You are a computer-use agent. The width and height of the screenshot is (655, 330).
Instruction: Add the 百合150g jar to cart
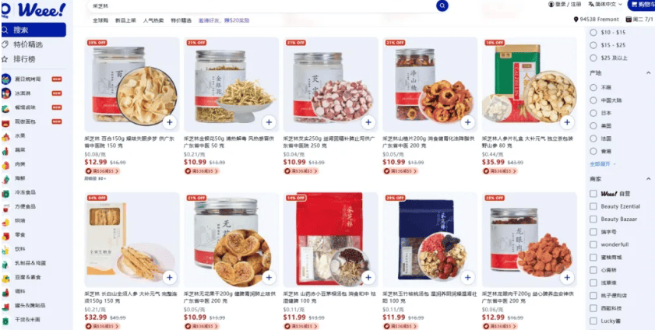point(169,122)
